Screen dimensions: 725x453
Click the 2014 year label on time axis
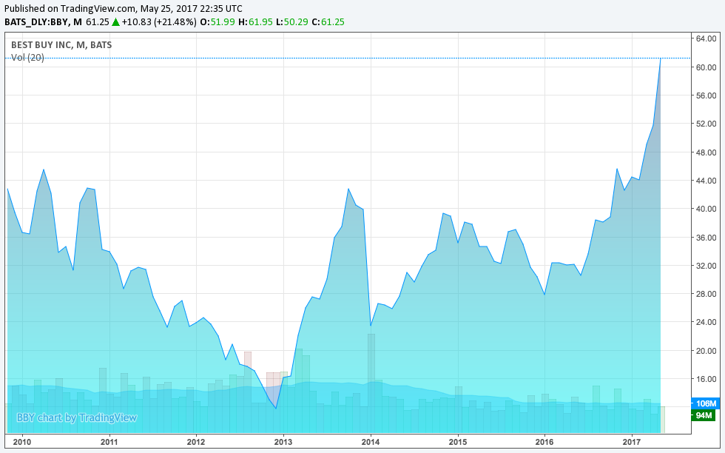371,442
